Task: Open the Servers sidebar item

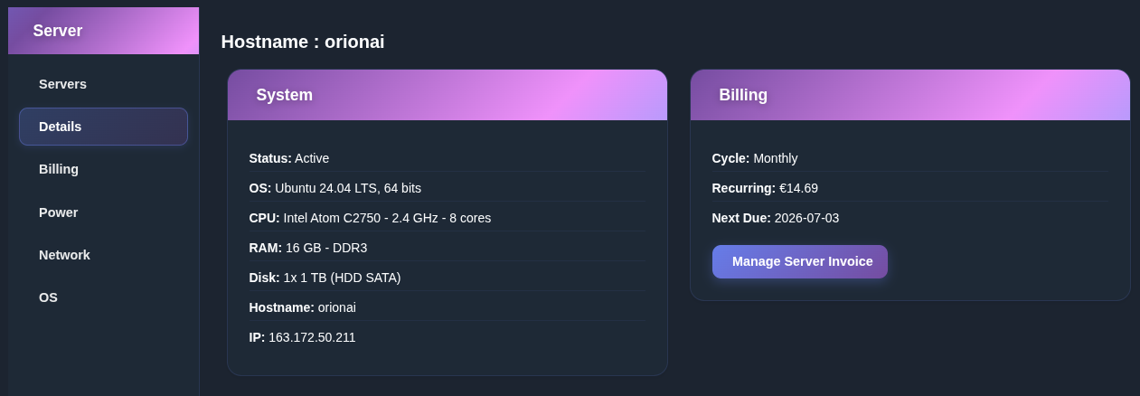Action: 103,84
